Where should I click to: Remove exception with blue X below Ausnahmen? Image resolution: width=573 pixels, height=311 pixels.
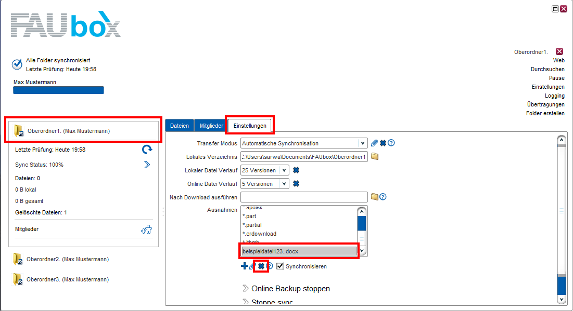(x=261, y=266)
